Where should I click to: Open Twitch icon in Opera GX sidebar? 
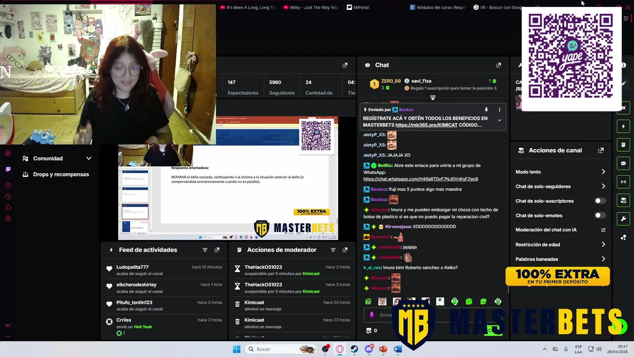click(x=8, y=169)
